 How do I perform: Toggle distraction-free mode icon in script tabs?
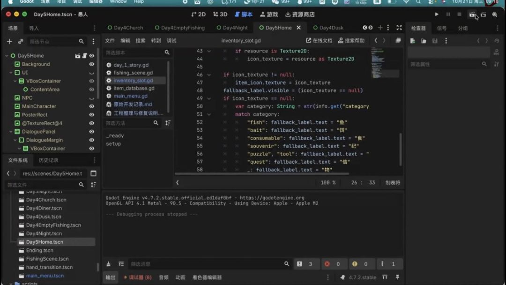point(399,28)
